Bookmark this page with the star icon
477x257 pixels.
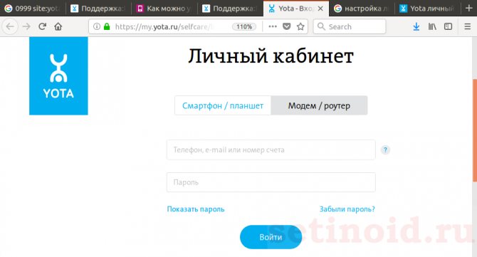300,27
